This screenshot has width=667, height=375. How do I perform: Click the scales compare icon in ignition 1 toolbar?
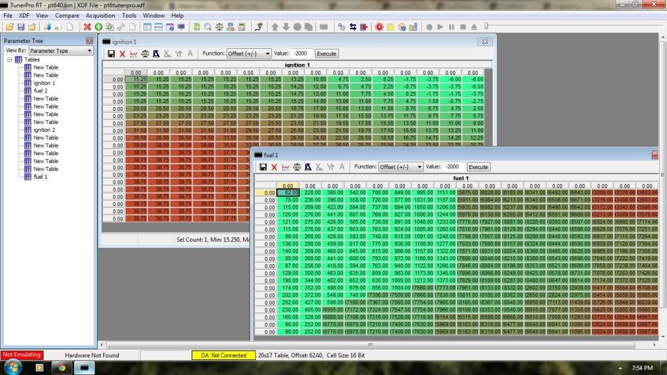coord(145,53)
